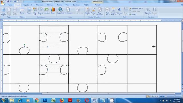Open File Explorer from taskbar
Screen dimensions: 183x103
point(11,100)
